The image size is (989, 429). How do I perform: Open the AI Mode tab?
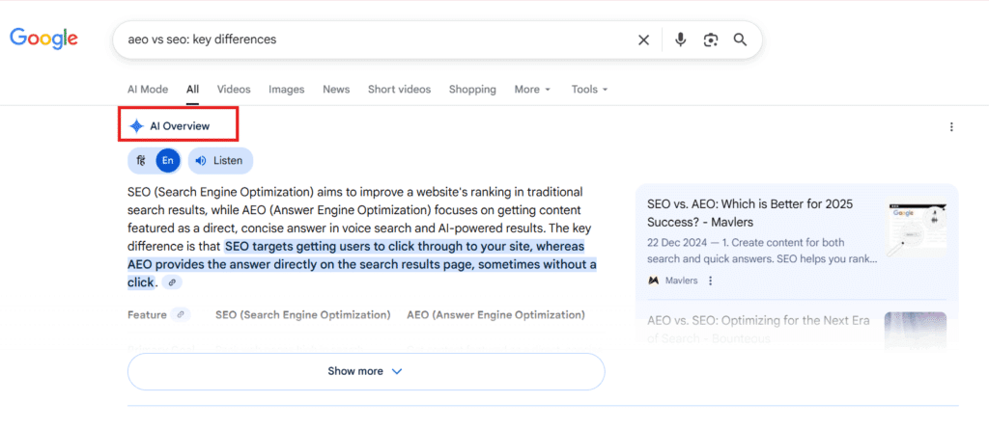(148, 90)
